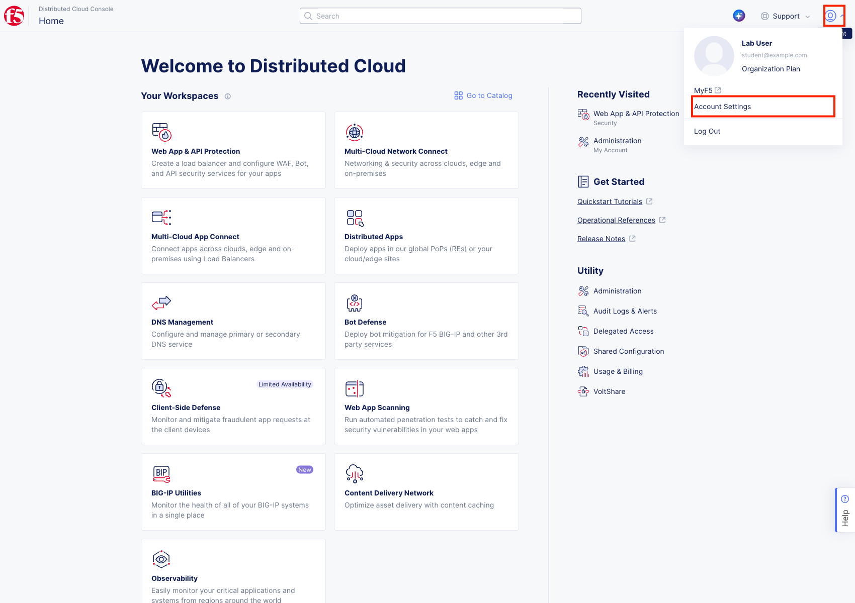Click the F5 logo icon
Viewport: 855px width, 603px height.
[14, 16]
